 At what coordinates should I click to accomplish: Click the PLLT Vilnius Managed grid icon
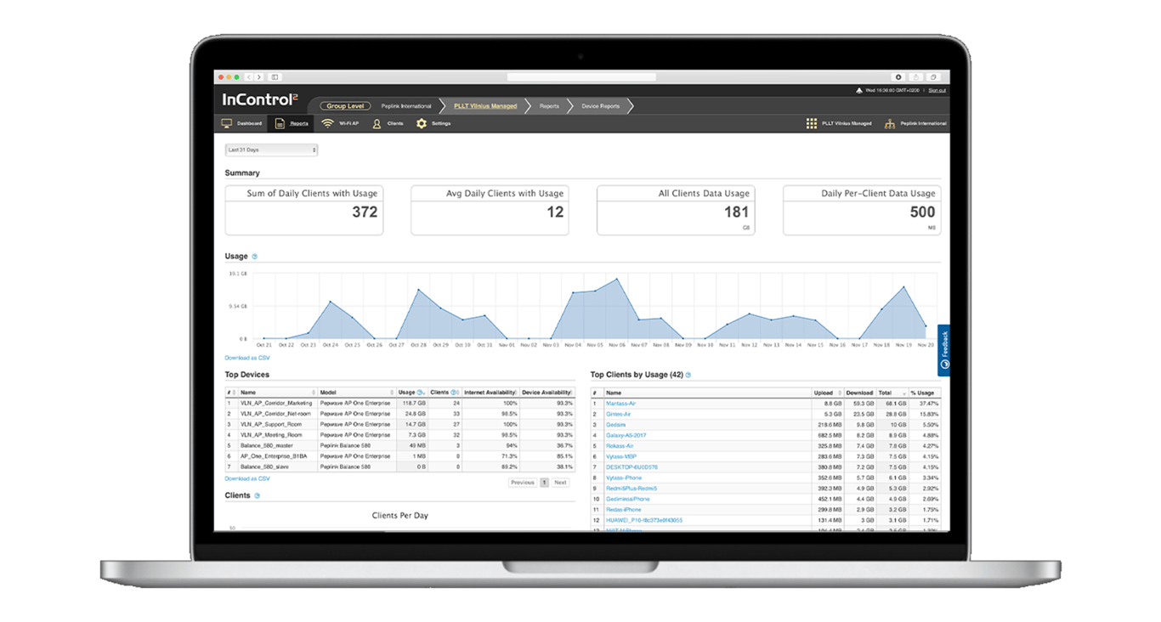tap(812, 123)
